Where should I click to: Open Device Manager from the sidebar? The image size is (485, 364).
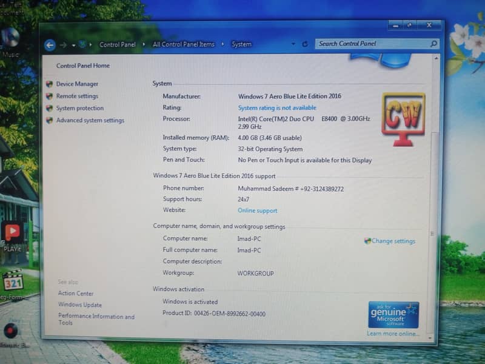pyautogui.click(x=77, y=84)
